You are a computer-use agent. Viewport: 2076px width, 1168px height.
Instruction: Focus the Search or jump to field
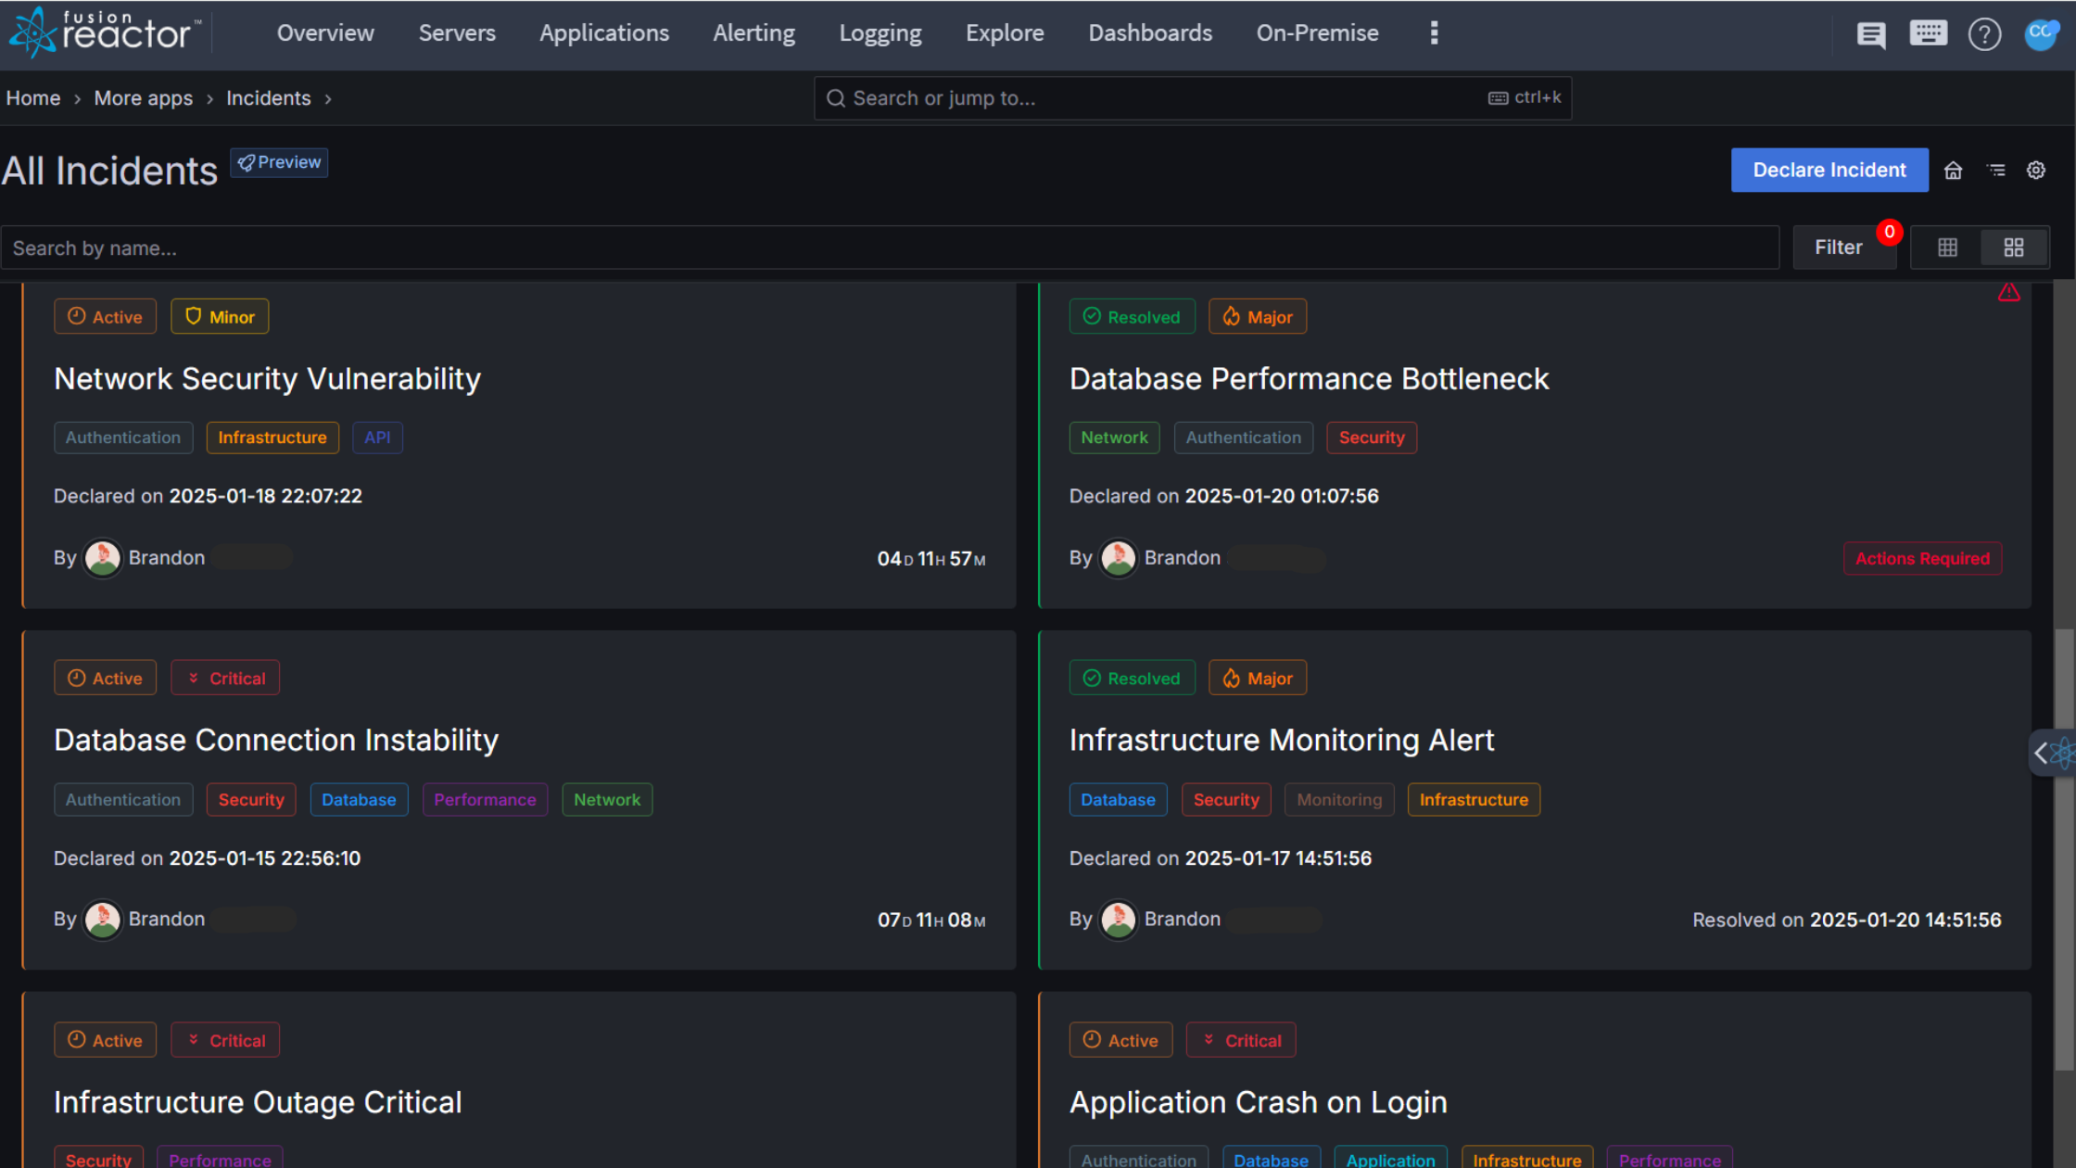click(x=1192, y=98)
